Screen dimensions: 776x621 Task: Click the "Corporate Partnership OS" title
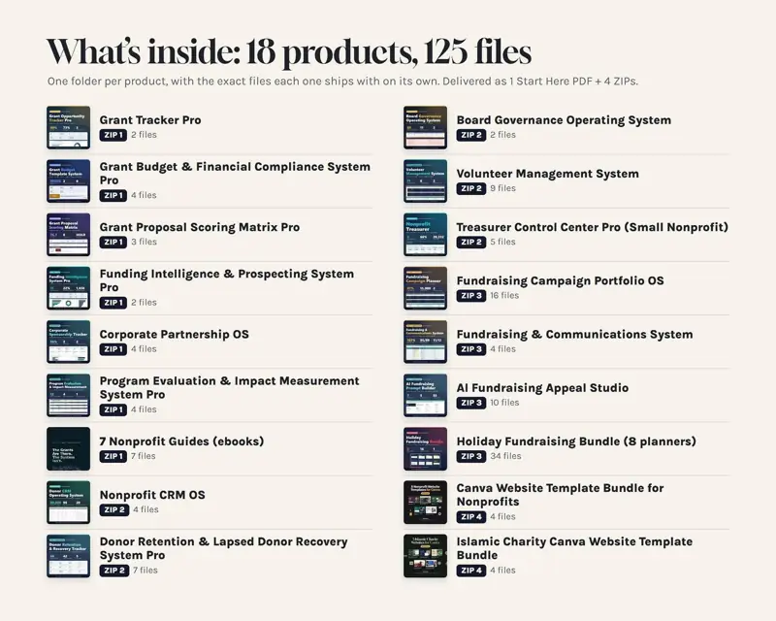[x=175, y=334]
